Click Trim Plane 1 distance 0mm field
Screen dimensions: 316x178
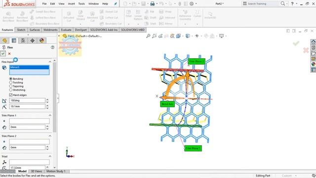click(x=27, y=127)
